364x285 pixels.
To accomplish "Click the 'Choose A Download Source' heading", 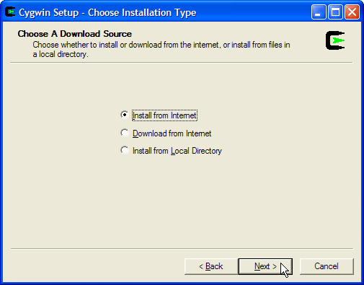I will pos(75,34).
